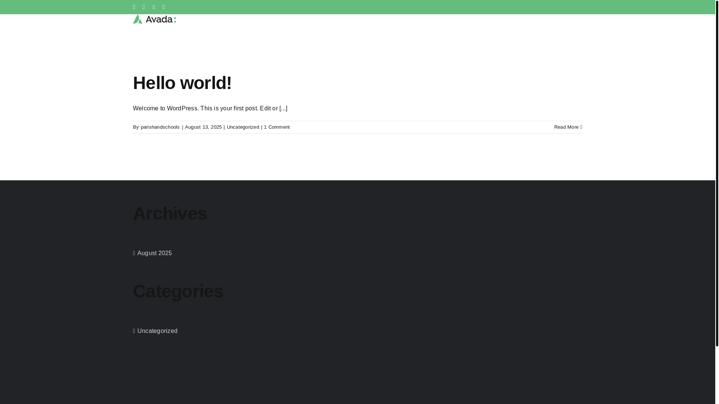This screenshot has width=719, height=404.
Task: Click Read More link
Action: pos(568,127)
